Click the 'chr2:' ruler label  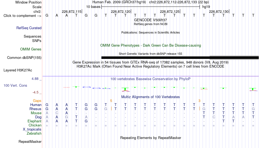click(37, 11)
